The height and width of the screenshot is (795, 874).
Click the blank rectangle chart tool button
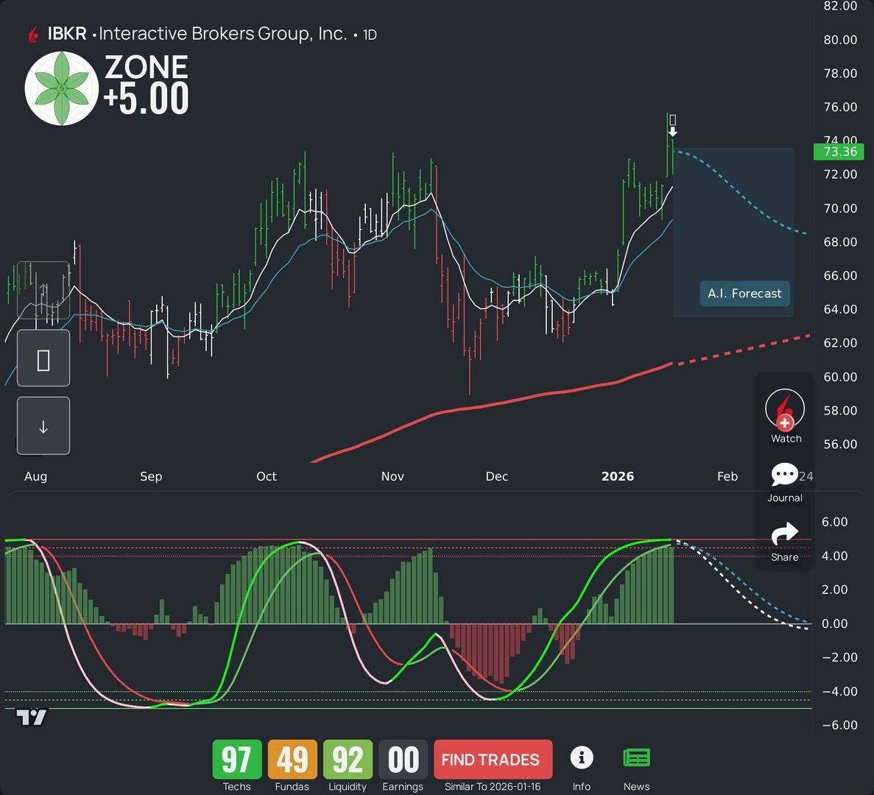[x=43, y=358]
